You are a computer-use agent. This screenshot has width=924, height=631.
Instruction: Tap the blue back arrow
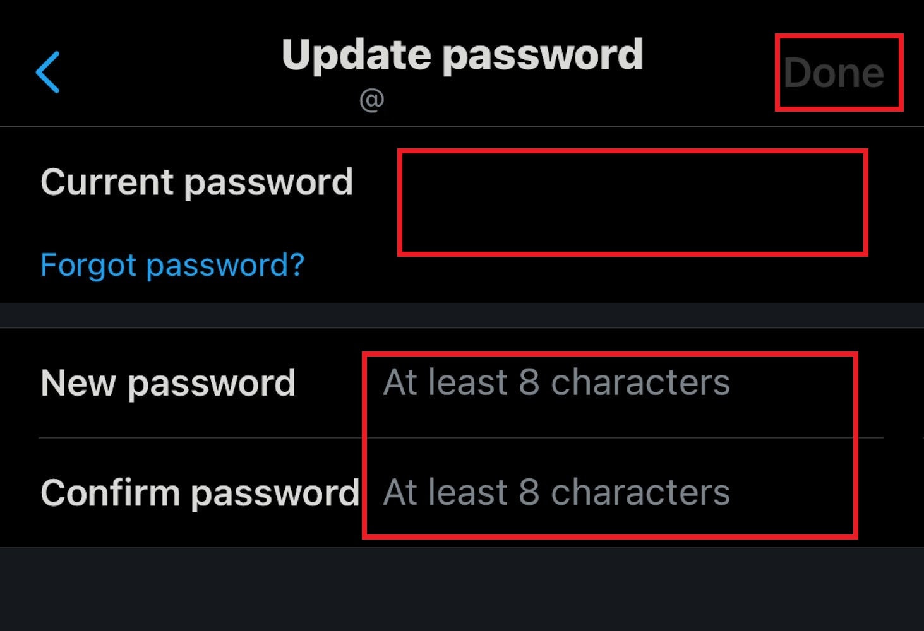(48, 72)
